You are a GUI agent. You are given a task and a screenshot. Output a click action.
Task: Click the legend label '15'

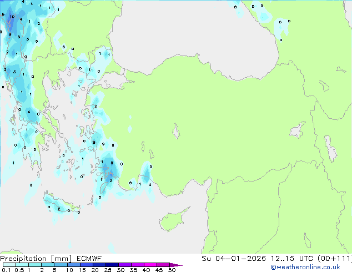[x=82, y=270]
